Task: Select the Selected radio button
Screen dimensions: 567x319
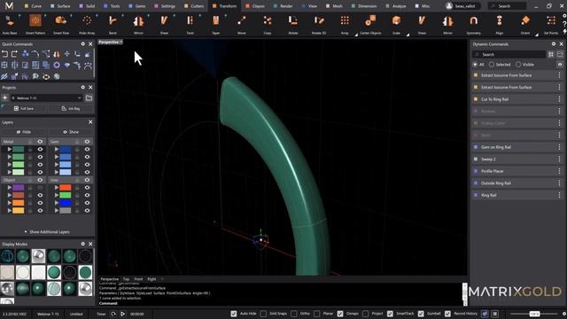Action: 492,65
